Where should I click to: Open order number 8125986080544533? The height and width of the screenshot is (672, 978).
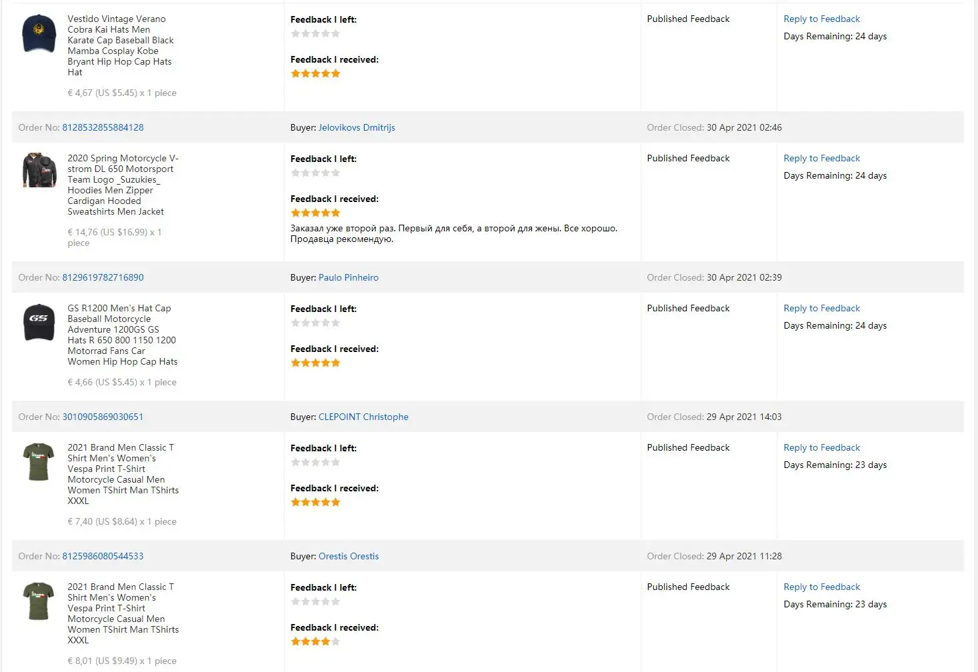[x=103, y=556]
